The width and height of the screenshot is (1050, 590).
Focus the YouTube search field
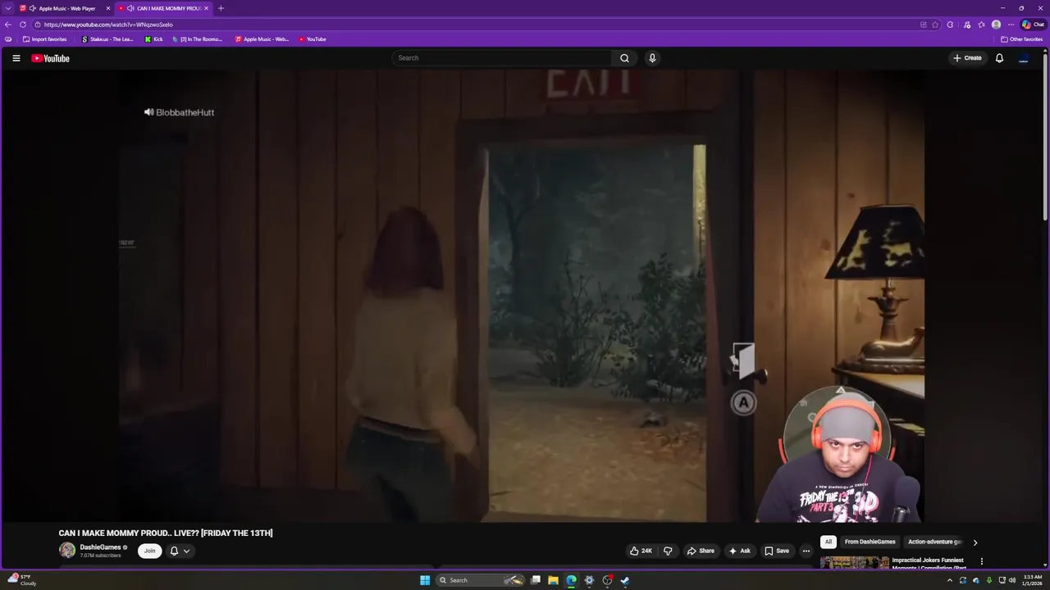501,58
